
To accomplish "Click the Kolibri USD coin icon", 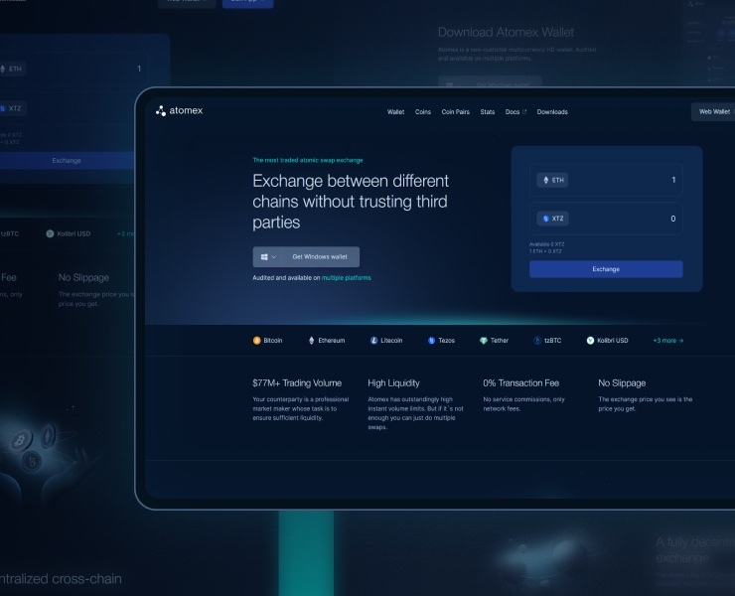I will [590, 341].
